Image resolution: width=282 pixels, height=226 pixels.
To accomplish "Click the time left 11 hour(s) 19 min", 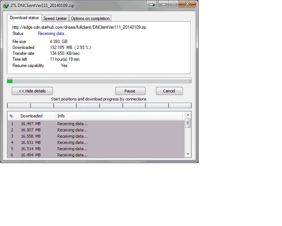I will click(x=65, y=59).
